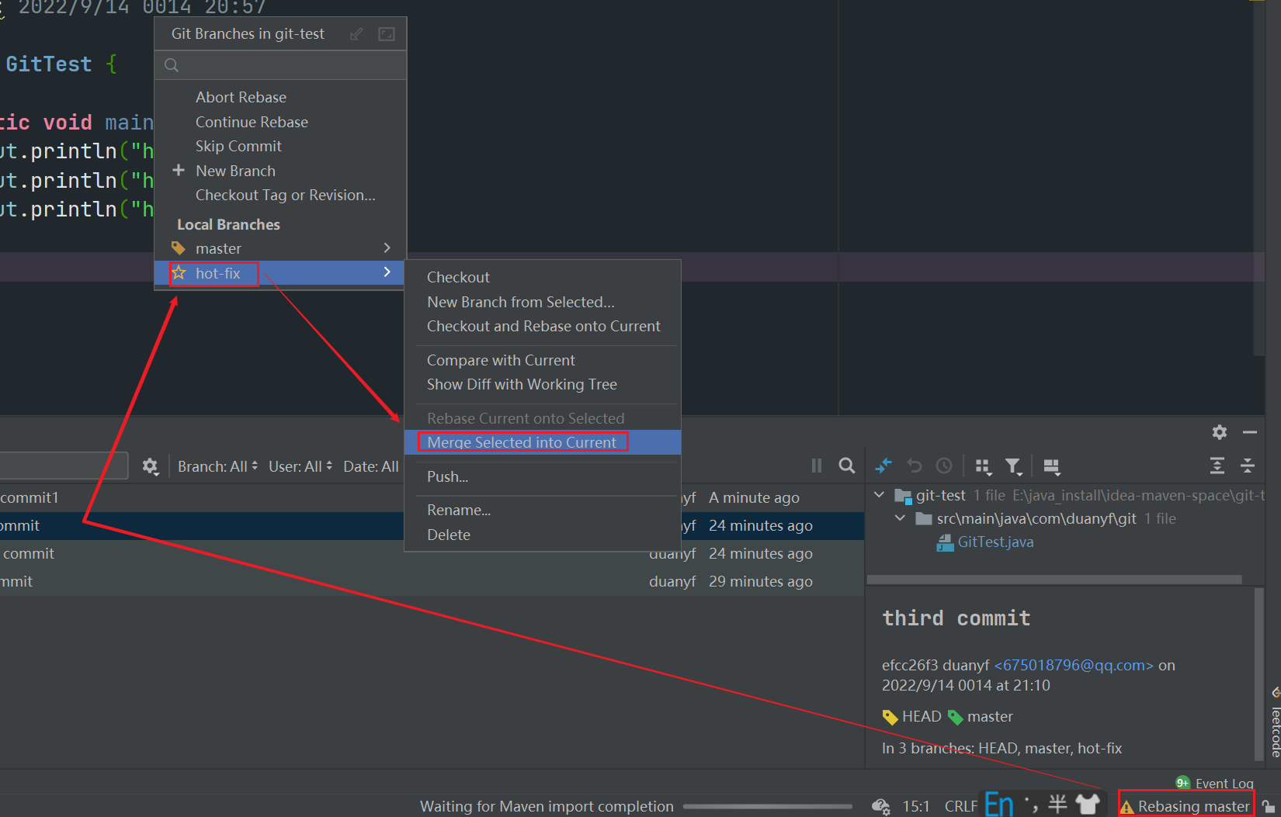
Task: Click the lock read-only icon in status bar
Action: pos(1268,806)
